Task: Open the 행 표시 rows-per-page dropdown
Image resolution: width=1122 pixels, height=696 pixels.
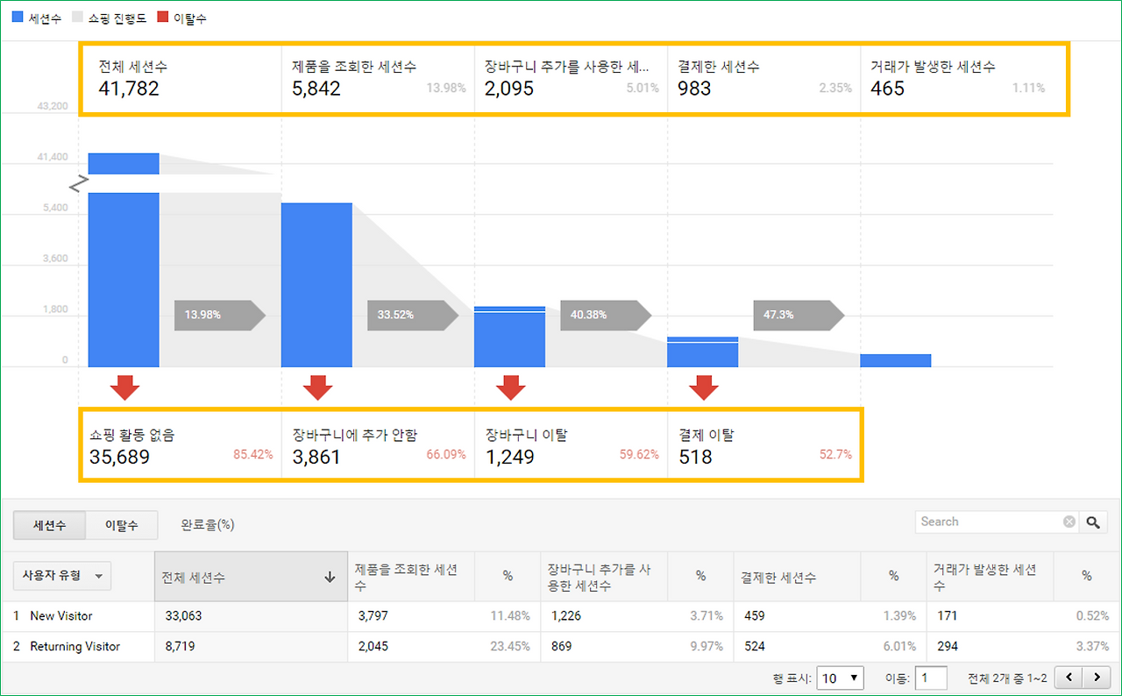Action: click(840, 677)
